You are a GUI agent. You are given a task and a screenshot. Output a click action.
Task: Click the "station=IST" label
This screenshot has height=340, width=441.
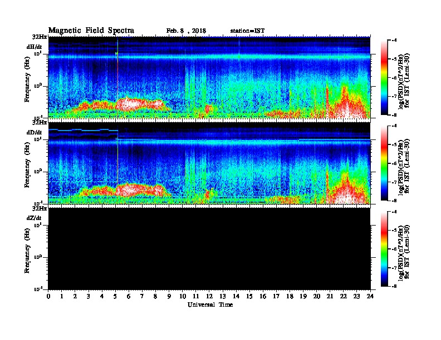click(247, 31)
